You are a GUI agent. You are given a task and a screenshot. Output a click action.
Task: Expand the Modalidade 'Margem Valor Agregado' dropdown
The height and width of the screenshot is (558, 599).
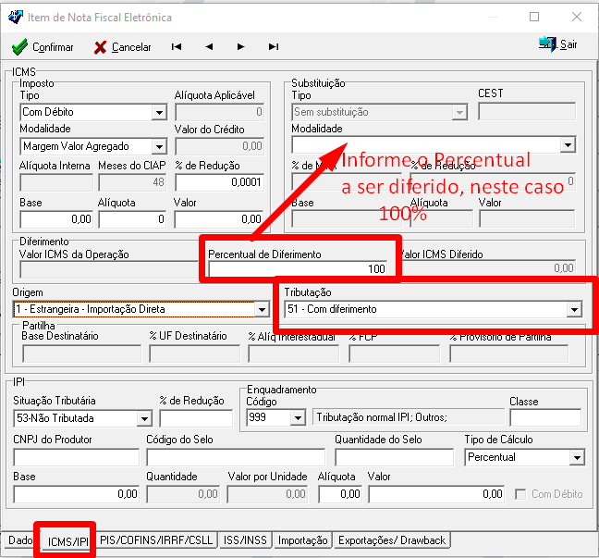158,146
